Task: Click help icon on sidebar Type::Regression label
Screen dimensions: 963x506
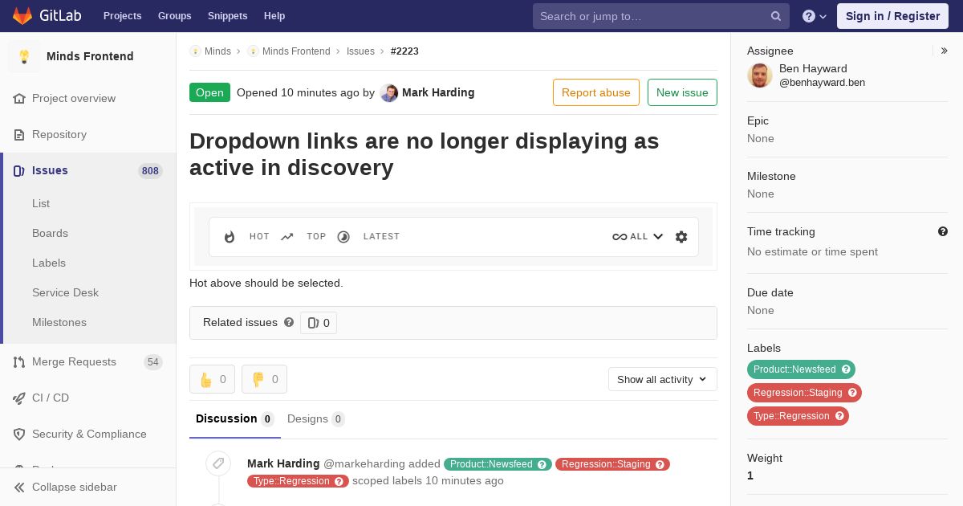Action: 839,416
